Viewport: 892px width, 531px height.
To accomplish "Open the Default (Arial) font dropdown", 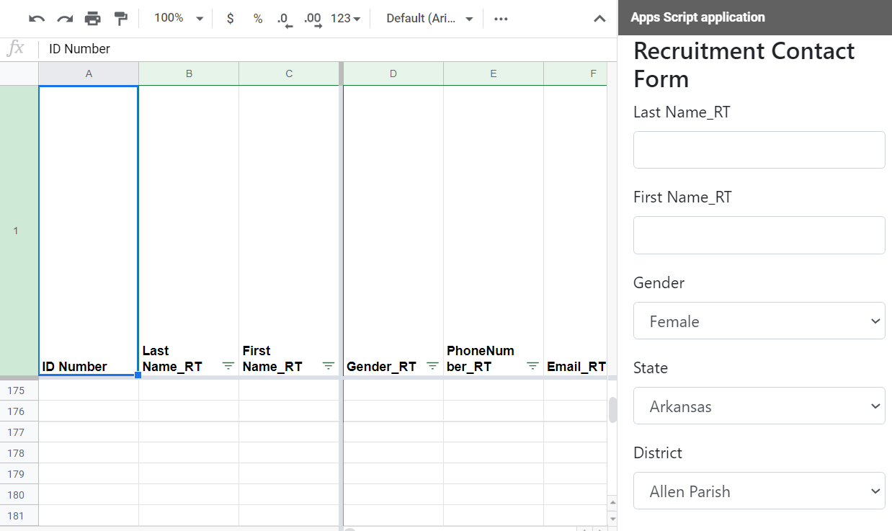I will [429, 19].
